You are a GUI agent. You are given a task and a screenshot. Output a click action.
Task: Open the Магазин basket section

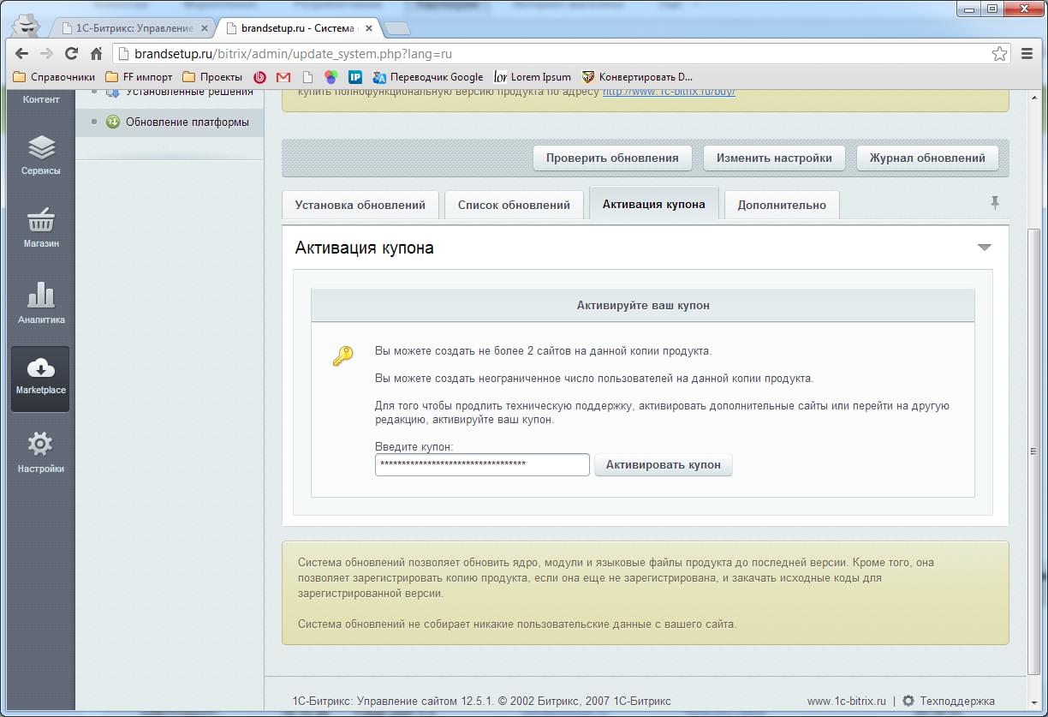click(x=41, y=228)
